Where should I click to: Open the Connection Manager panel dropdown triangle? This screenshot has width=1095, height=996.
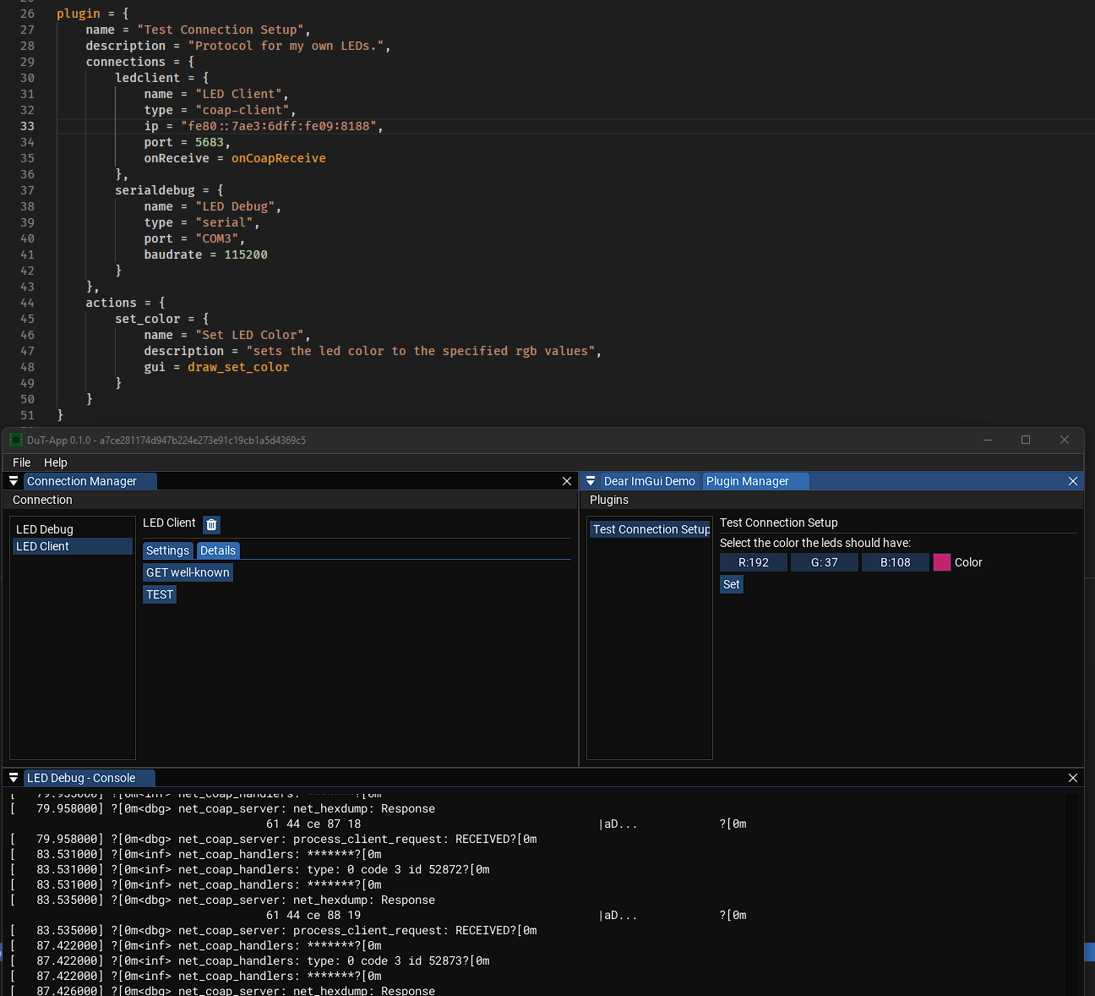pos(14,481)
